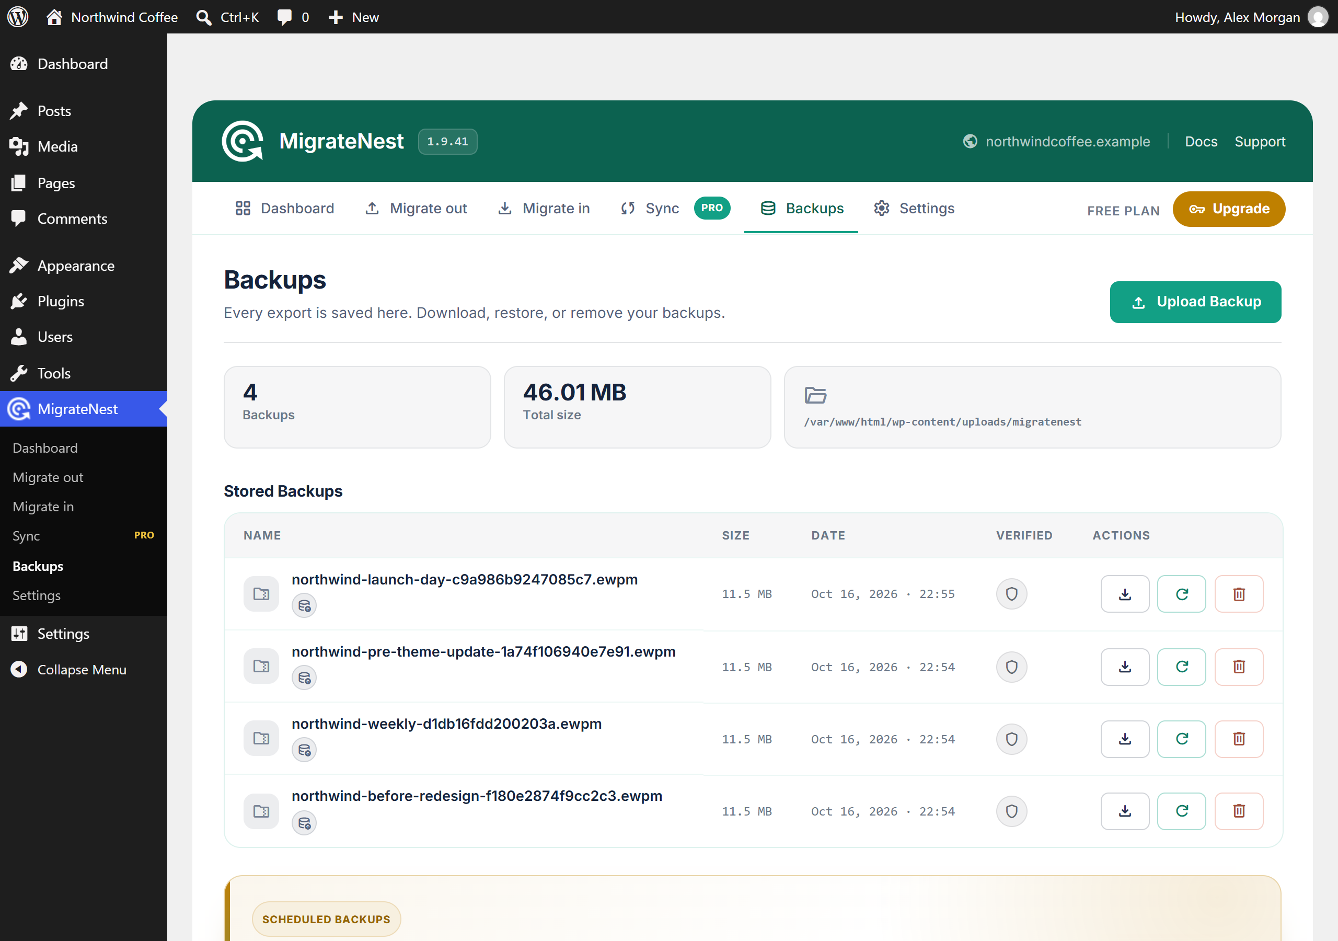Image resolution: width=1338 pixels, height=941 pixels.
Task: Download the northwind-before-redesign backup
Action: 1124,811
